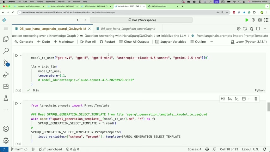Viewport: 270px width, 152px height.
Task: Execute cell and below in toolbar
Action: click(237, 99)
